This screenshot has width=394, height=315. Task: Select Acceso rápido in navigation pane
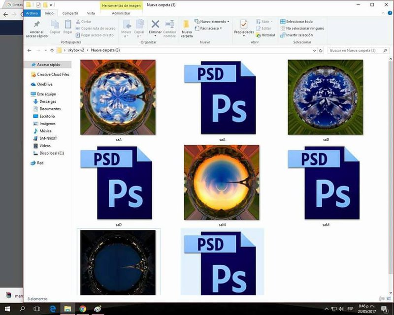pyautogui.click(x=47, y=64)
